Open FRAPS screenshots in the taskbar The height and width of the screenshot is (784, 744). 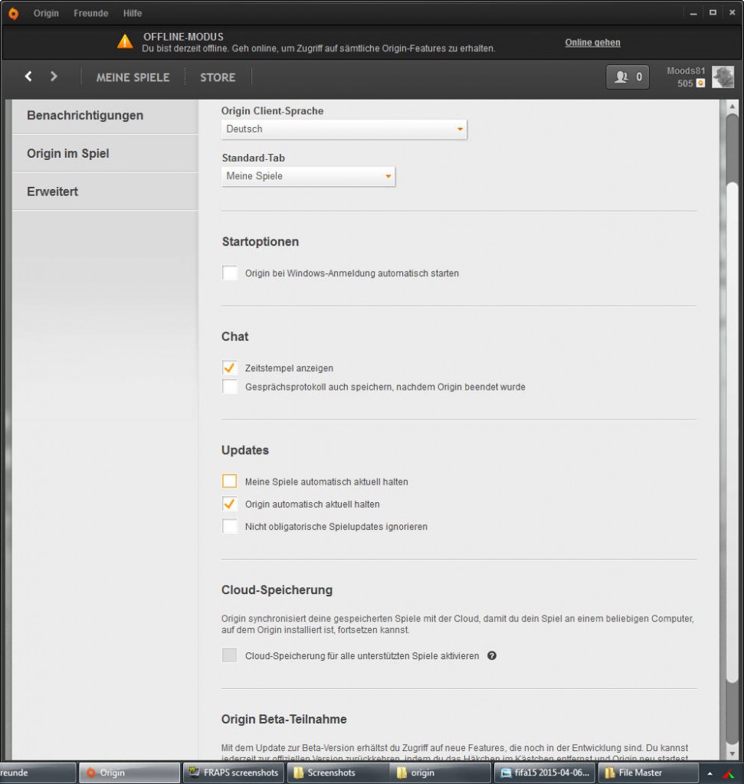pos(233,773)
